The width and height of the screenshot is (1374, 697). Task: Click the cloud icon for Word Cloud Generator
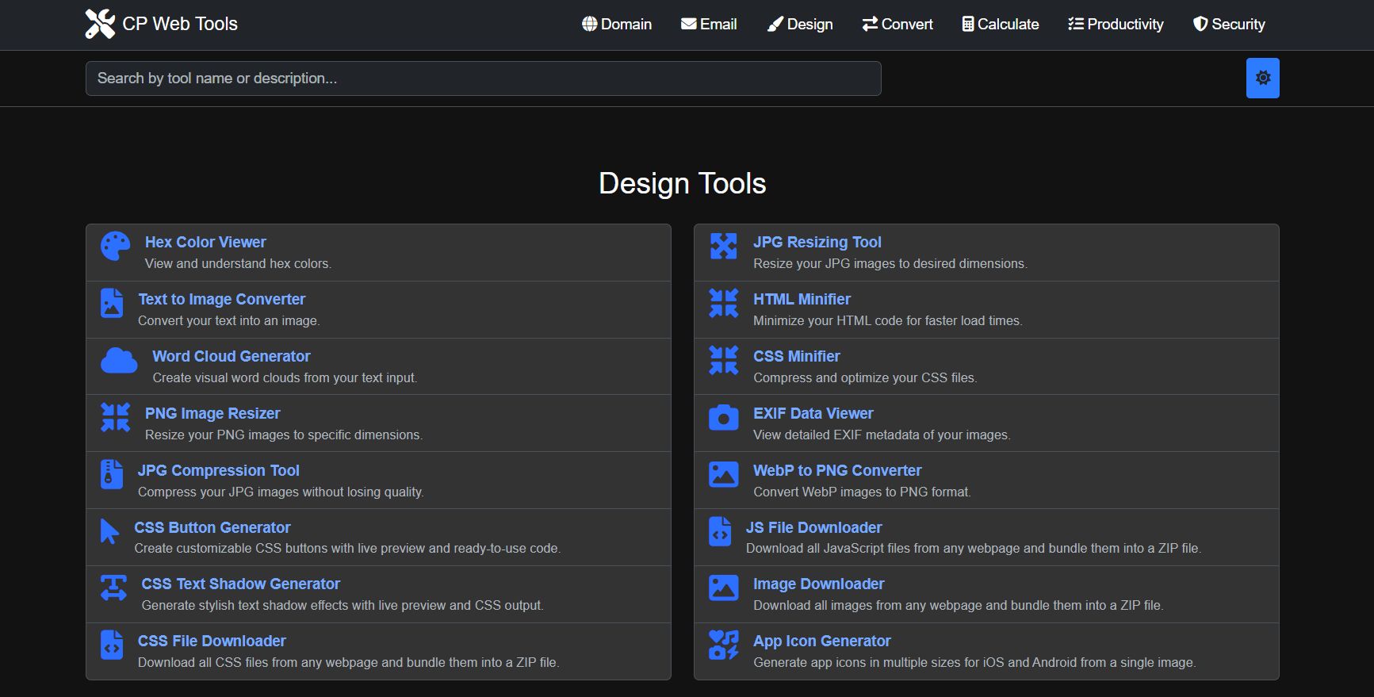tap(119, 361)
